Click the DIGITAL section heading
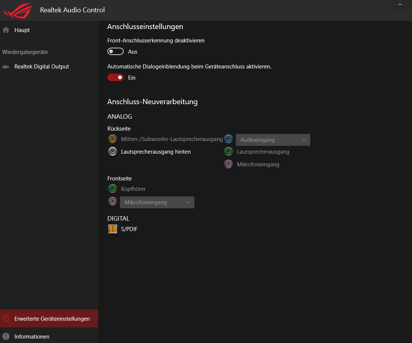 (x=118, y=219)
